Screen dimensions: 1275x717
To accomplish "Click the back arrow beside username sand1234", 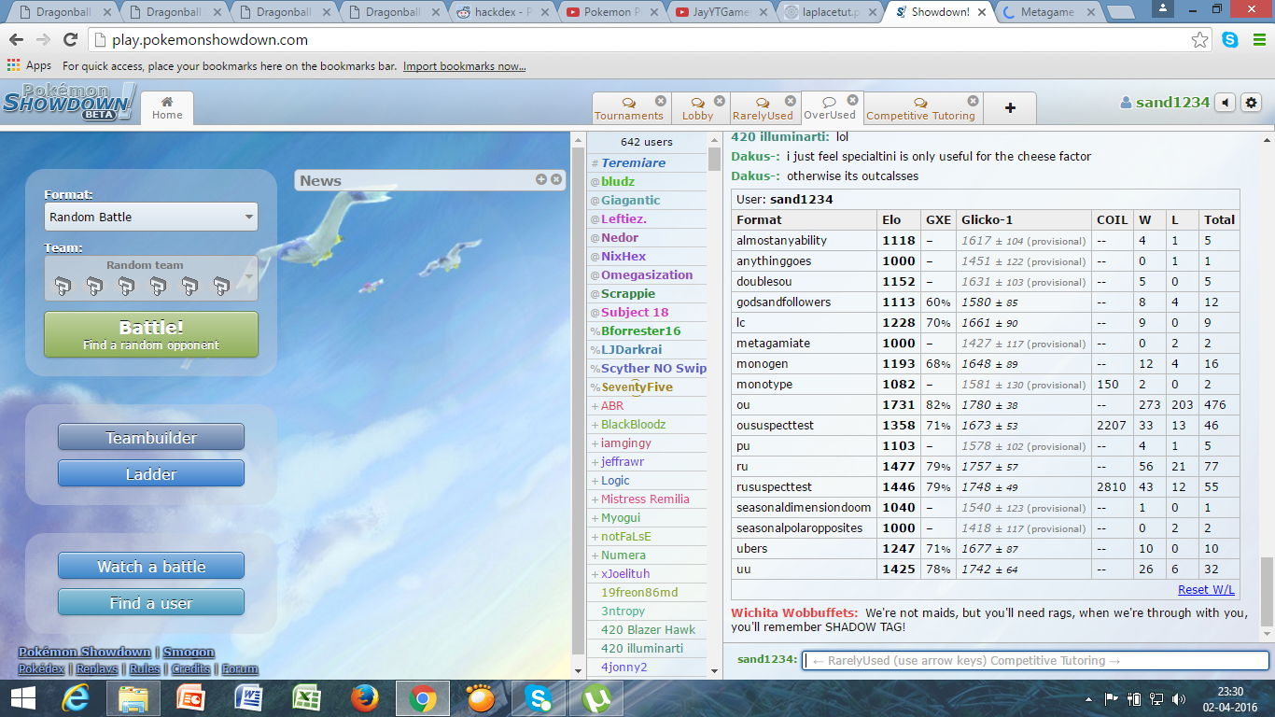I will pos(1225,103).
